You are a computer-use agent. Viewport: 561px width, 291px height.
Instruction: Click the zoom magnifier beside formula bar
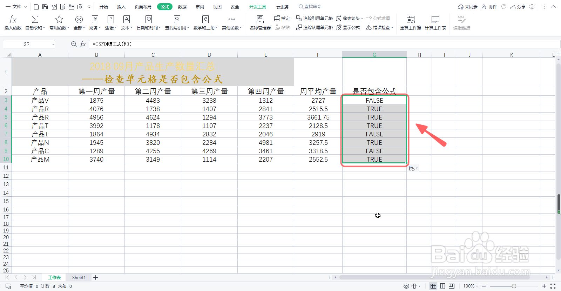pos(74,44)
